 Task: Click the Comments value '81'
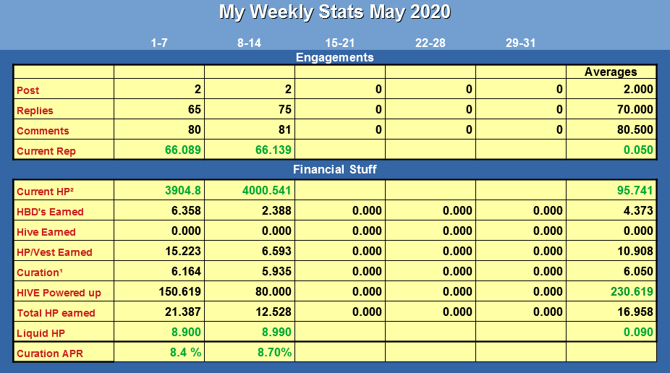(285, 129)
